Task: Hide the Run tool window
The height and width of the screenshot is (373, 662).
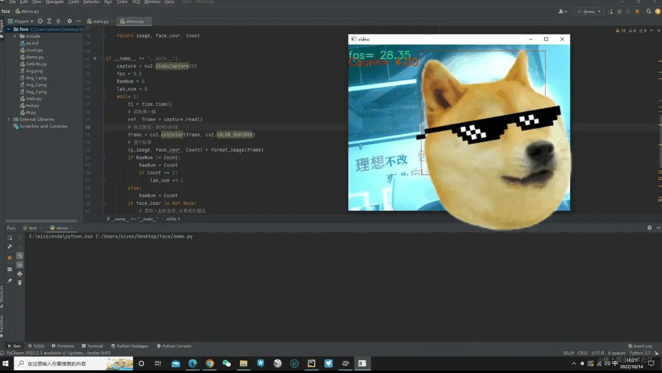Action: 657,228
